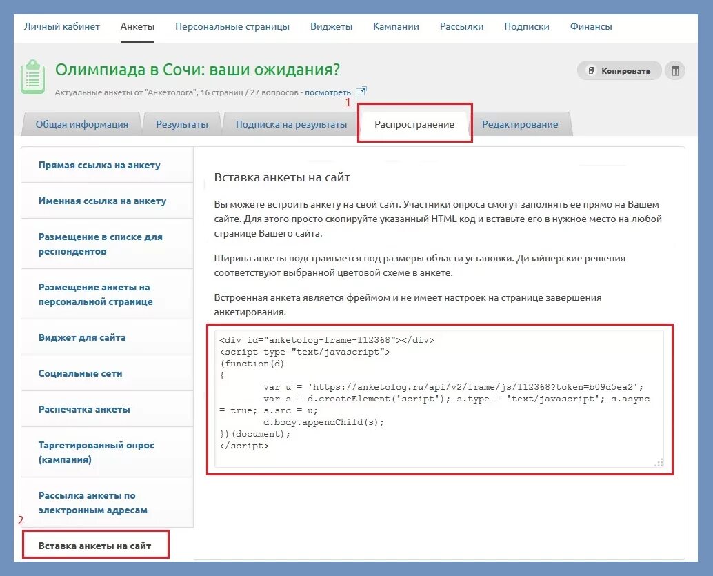This screenshot has width=713, height=576.
Task: Switch to the Результаты tab
Action: coord(182,124)
